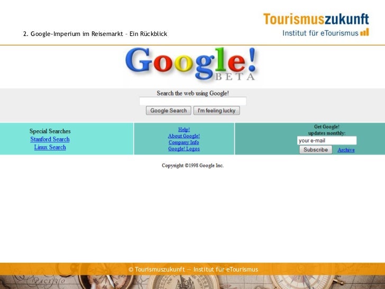Image resolution: width=385 pixels, height=289 pixels.
Task: Click the Get Google! updates monthly text
Action: [327, 130]
